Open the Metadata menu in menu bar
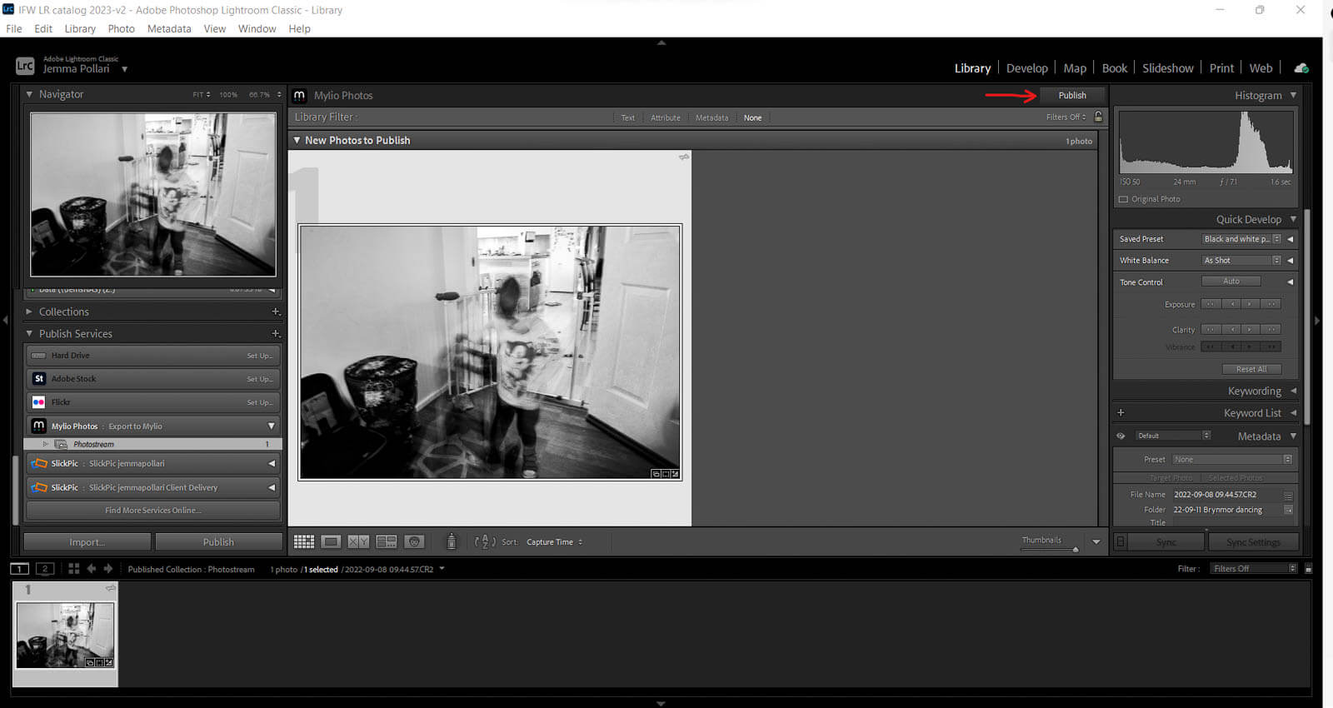 tap(169, 28)
